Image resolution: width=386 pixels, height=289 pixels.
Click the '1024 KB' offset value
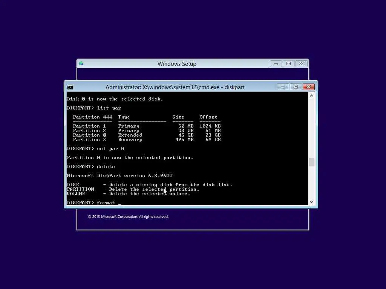(x=210, y=126)
